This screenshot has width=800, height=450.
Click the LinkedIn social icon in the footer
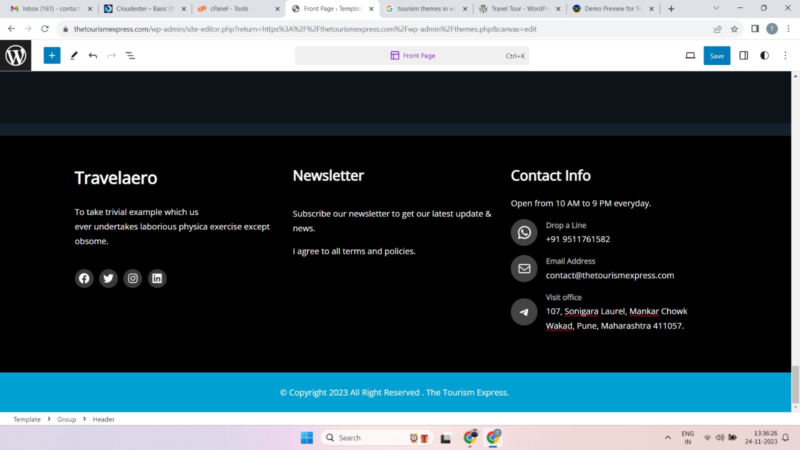click(x=157, y=278)
